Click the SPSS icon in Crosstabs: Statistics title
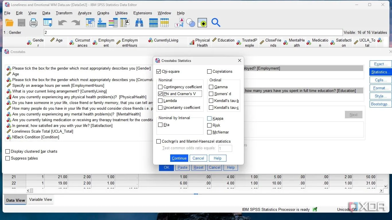 point(157,60)
